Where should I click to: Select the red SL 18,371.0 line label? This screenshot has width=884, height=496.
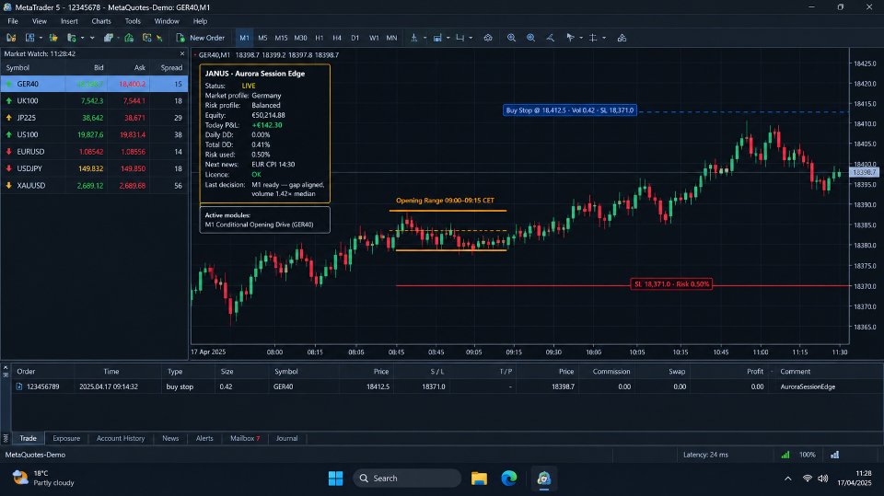pyautogui.click(x=671, y=284)
